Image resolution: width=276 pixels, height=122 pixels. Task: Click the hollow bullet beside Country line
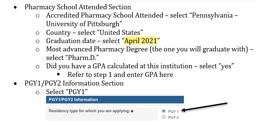point(37,33)
